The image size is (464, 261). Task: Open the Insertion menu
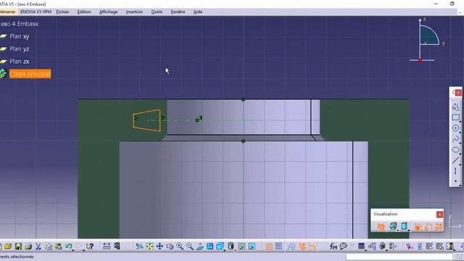coord(134,12)
